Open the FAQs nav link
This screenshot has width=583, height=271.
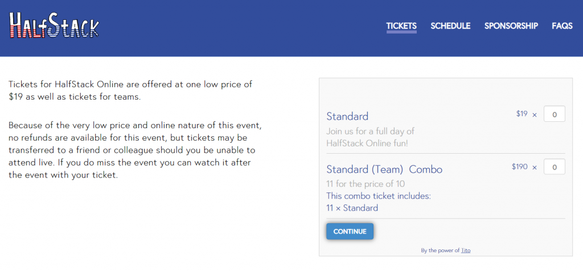[562, 26]
